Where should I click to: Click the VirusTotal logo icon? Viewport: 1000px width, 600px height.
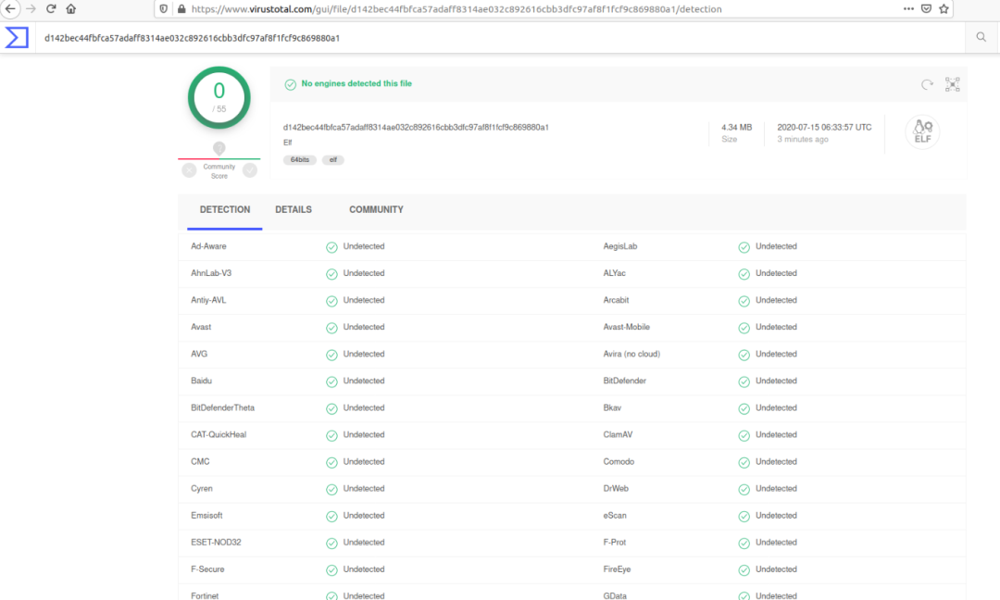pos(17,38)
